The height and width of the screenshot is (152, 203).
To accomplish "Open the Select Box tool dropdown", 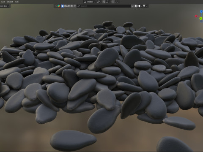I will tap(5, 6).
